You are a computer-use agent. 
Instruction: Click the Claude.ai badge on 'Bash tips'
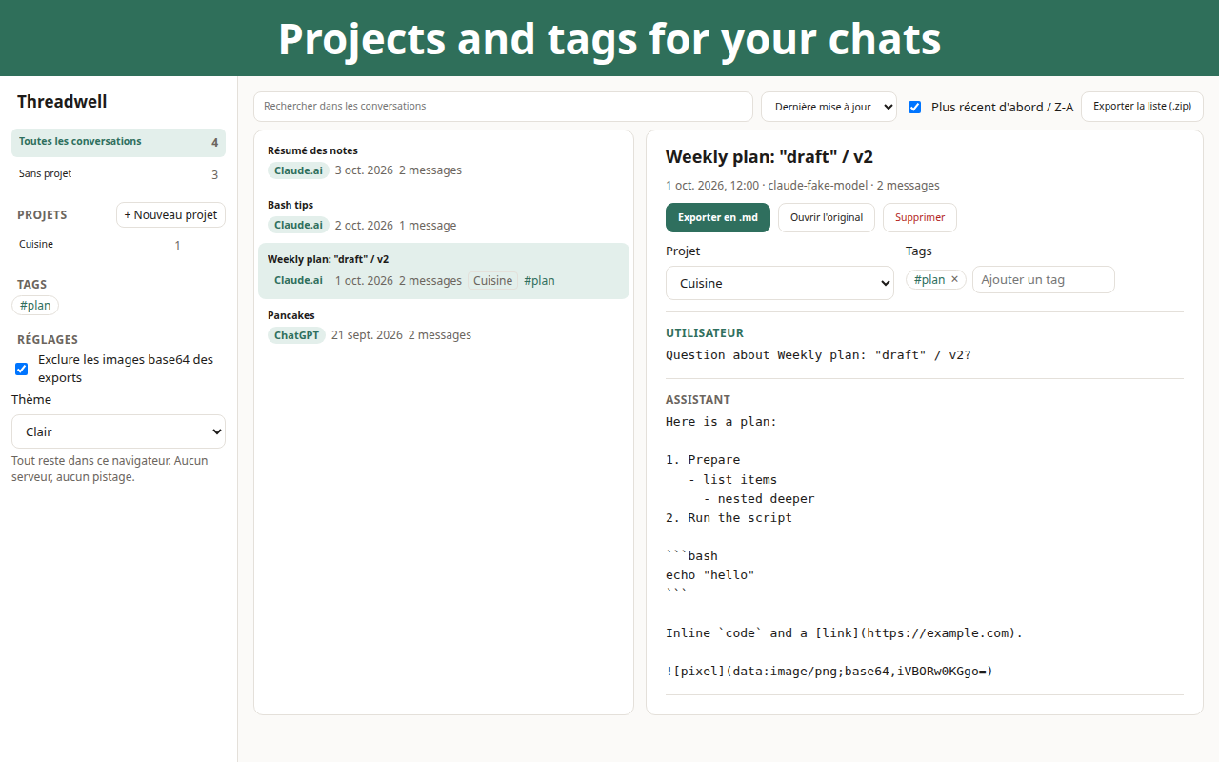298,226
